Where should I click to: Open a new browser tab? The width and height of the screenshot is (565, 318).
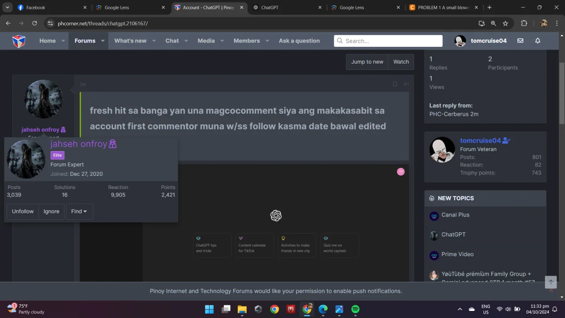click(x=489, y=8)
